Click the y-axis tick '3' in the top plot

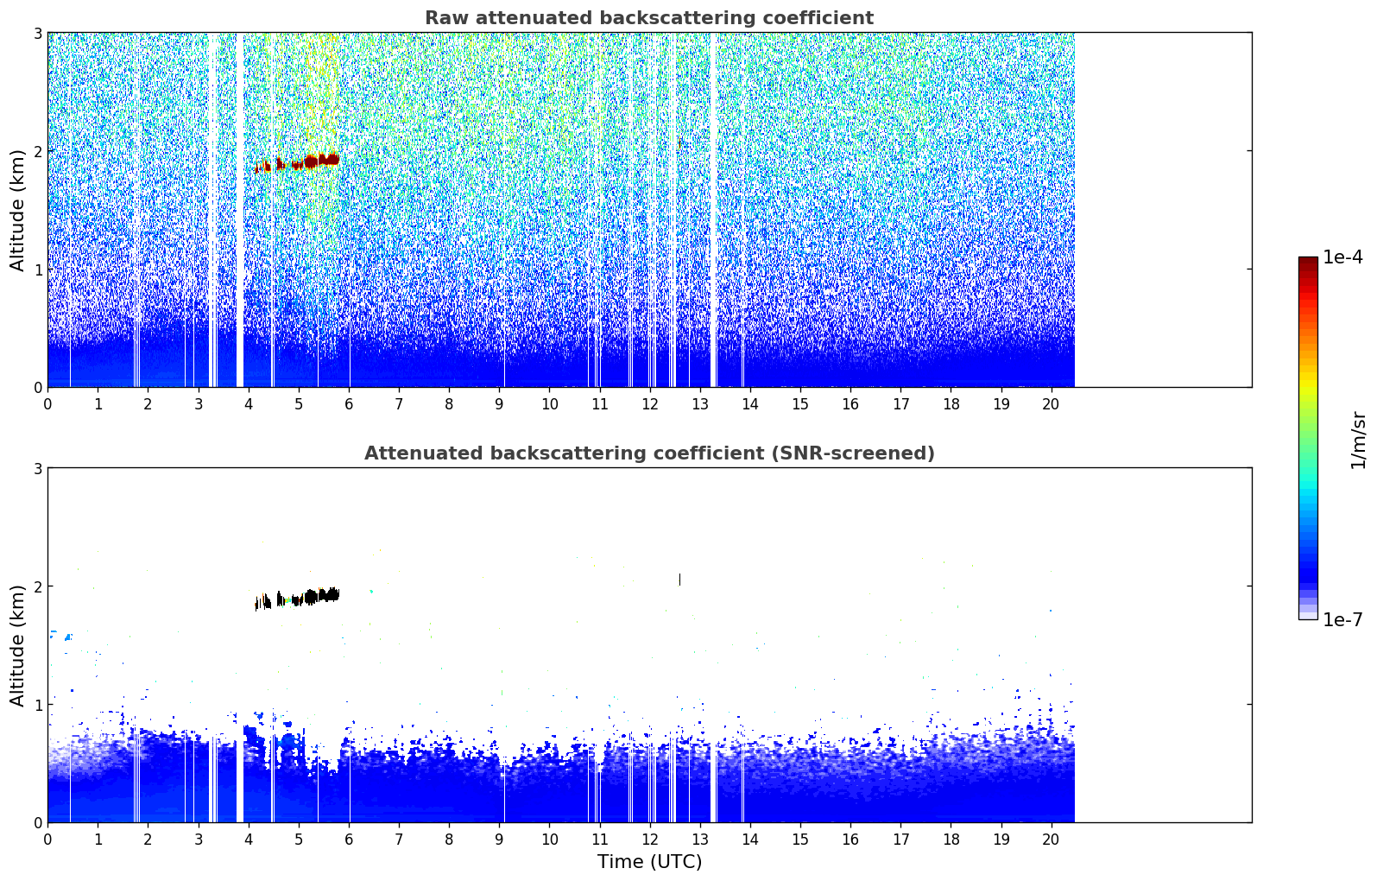click(x=38, y=33)
